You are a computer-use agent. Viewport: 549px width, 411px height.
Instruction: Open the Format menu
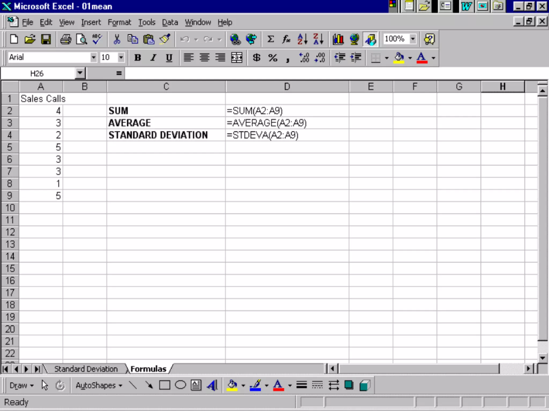pos(119,22)
